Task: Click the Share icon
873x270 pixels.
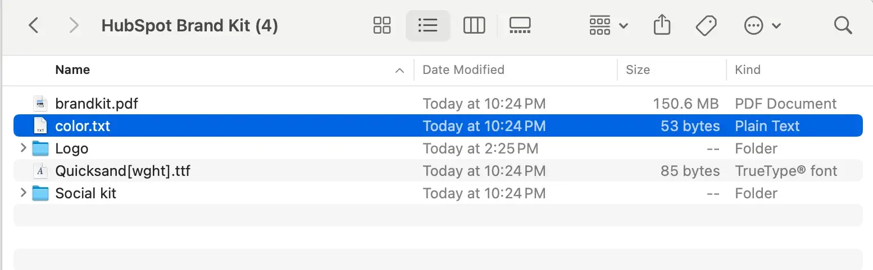Action: pos(662,25)
